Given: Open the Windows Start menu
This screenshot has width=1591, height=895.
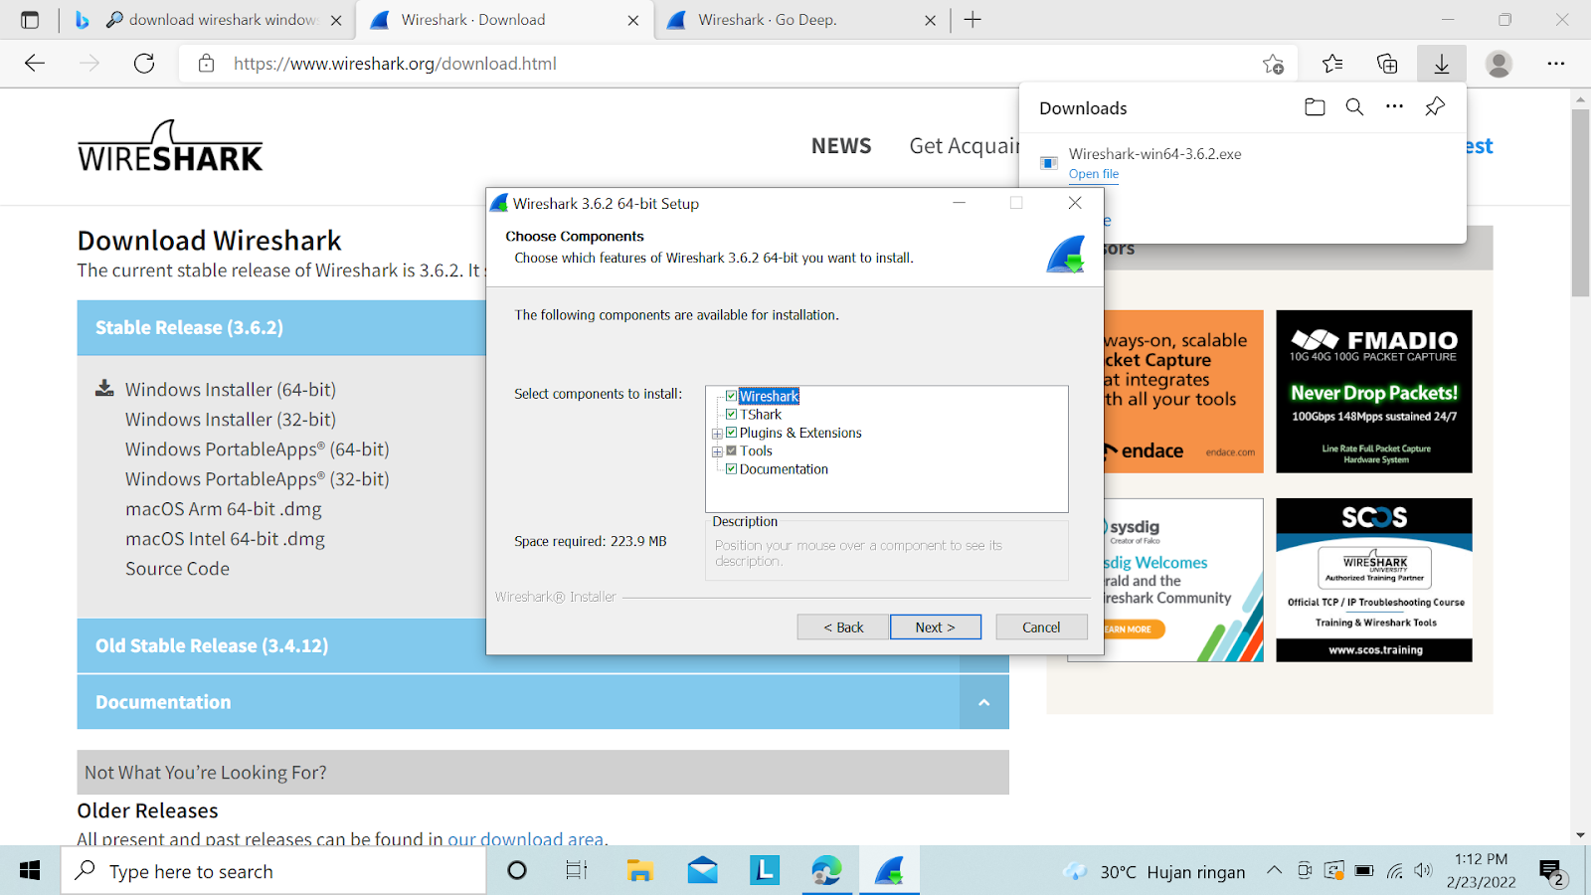Looking at the screenshot, I should click(30, 871).
